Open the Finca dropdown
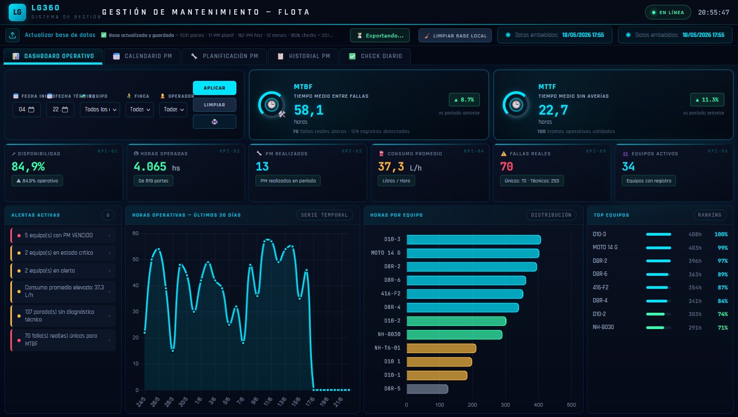Viewport: 738px width, 417px height. click(140, 110)
